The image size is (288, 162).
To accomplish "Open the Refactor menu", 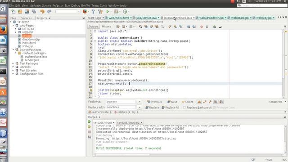I will coord(58,5).
